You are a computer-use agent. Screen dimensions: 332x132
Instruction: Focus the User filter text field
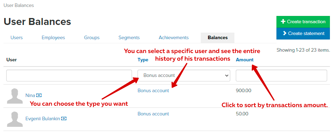[69, 76]
